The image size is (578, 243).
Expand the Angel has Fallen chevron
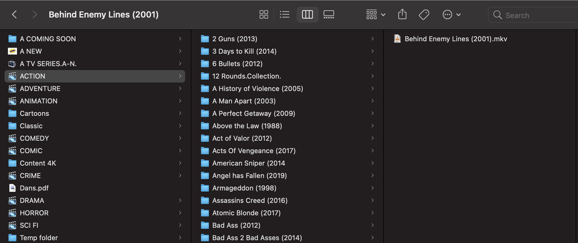(x=373, y=176)
